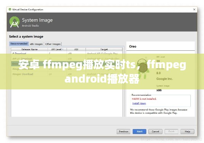204x143 pixels.
Task: Open the Other Images tab
Action: tap(53, 44)
